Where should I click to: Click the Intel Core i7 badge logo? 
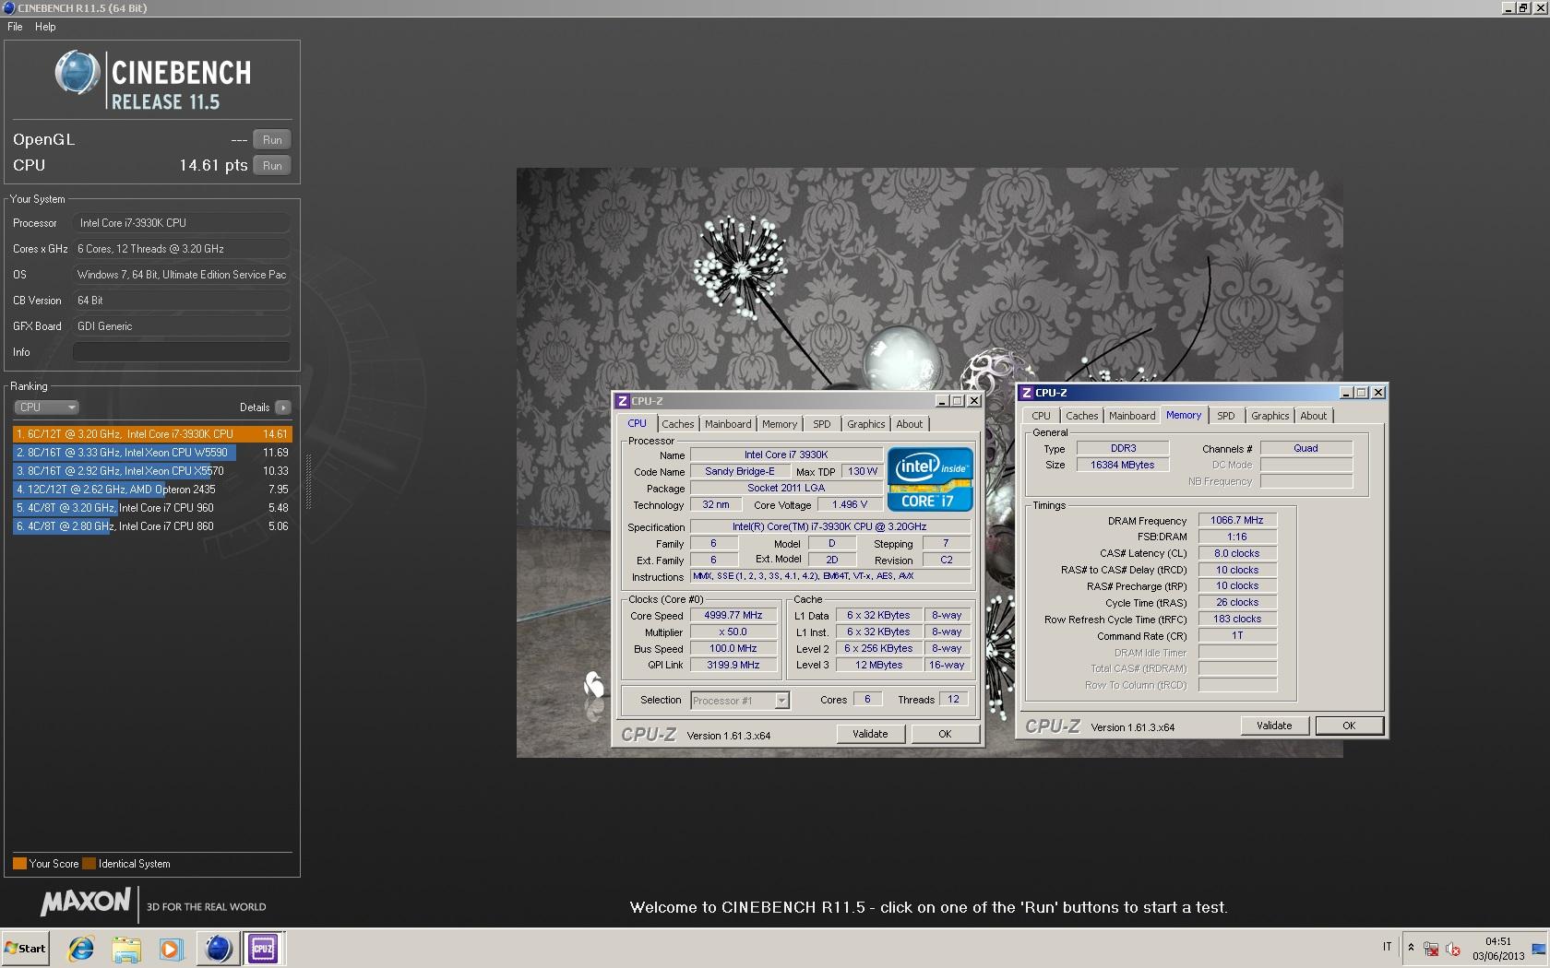click(x=930, y=478)
